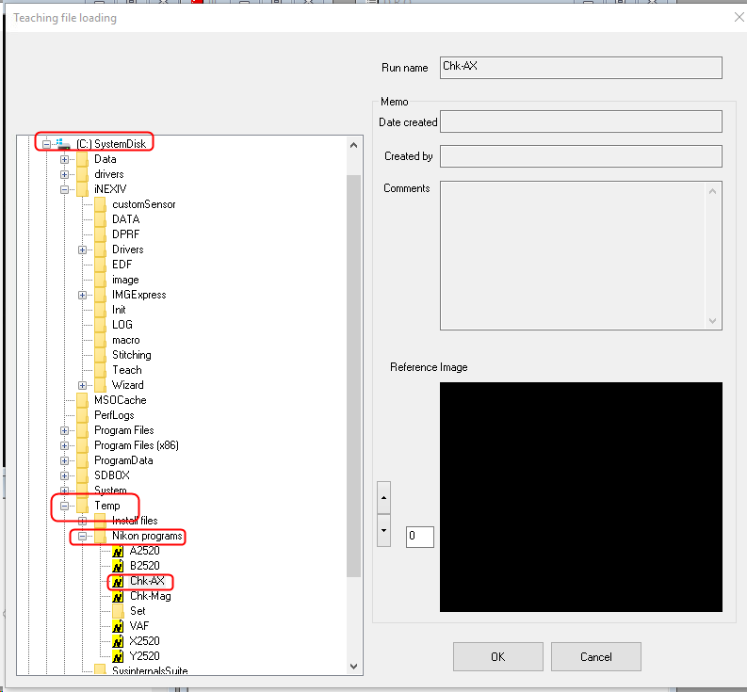The image size is (747, 692).
Task: Click the PerfLogs folder icon
Action: tap(82, 415)
